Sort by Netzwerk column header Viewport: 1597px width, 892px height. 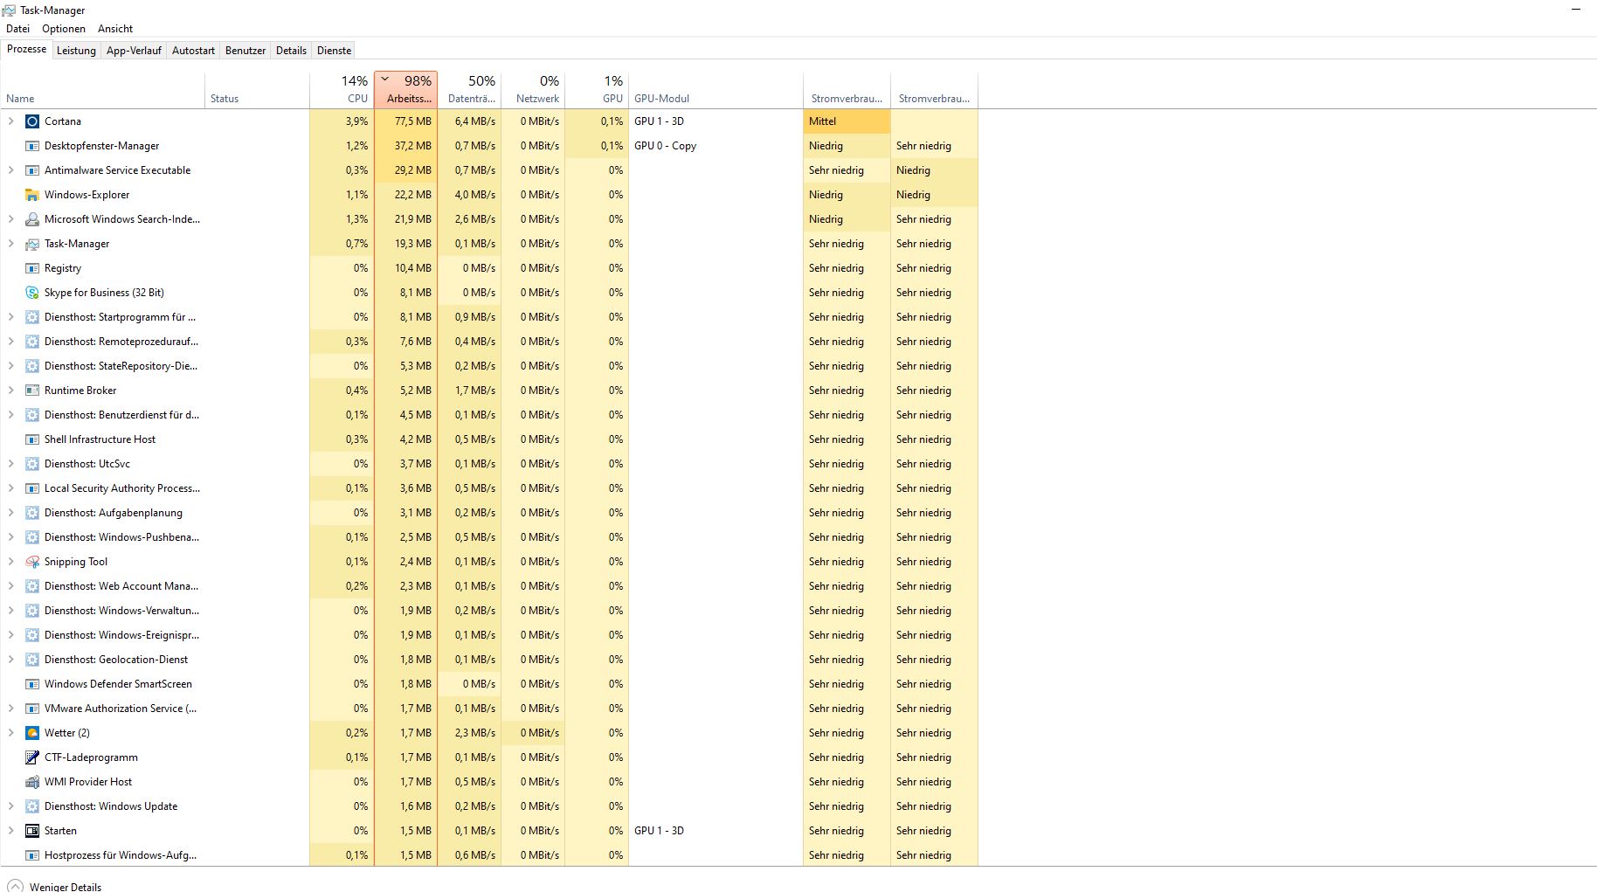(x=533, y=90)
